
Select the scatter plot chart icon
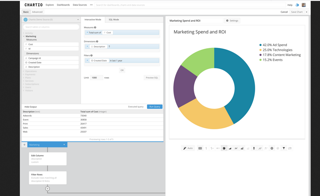tap(260, 148)
